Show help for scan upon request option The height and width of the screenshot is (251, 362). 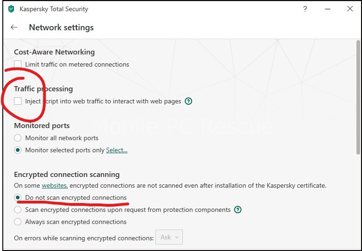point(238,210)
